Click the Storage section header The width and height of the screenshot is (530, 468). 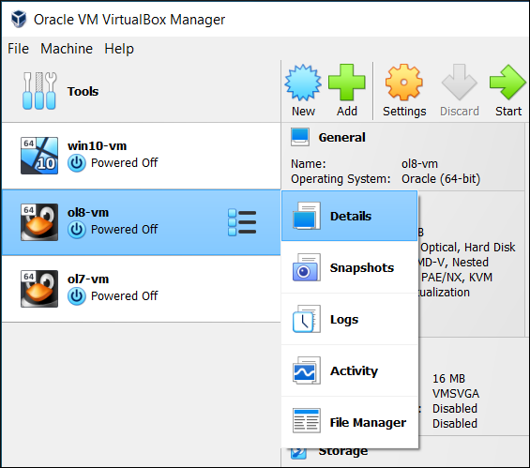click(x=343, y=452)
